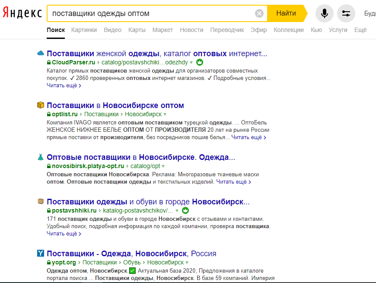Open result Поставщики женской одежды, каталог оптовых

pyautogui.click(x=157, y=54)
